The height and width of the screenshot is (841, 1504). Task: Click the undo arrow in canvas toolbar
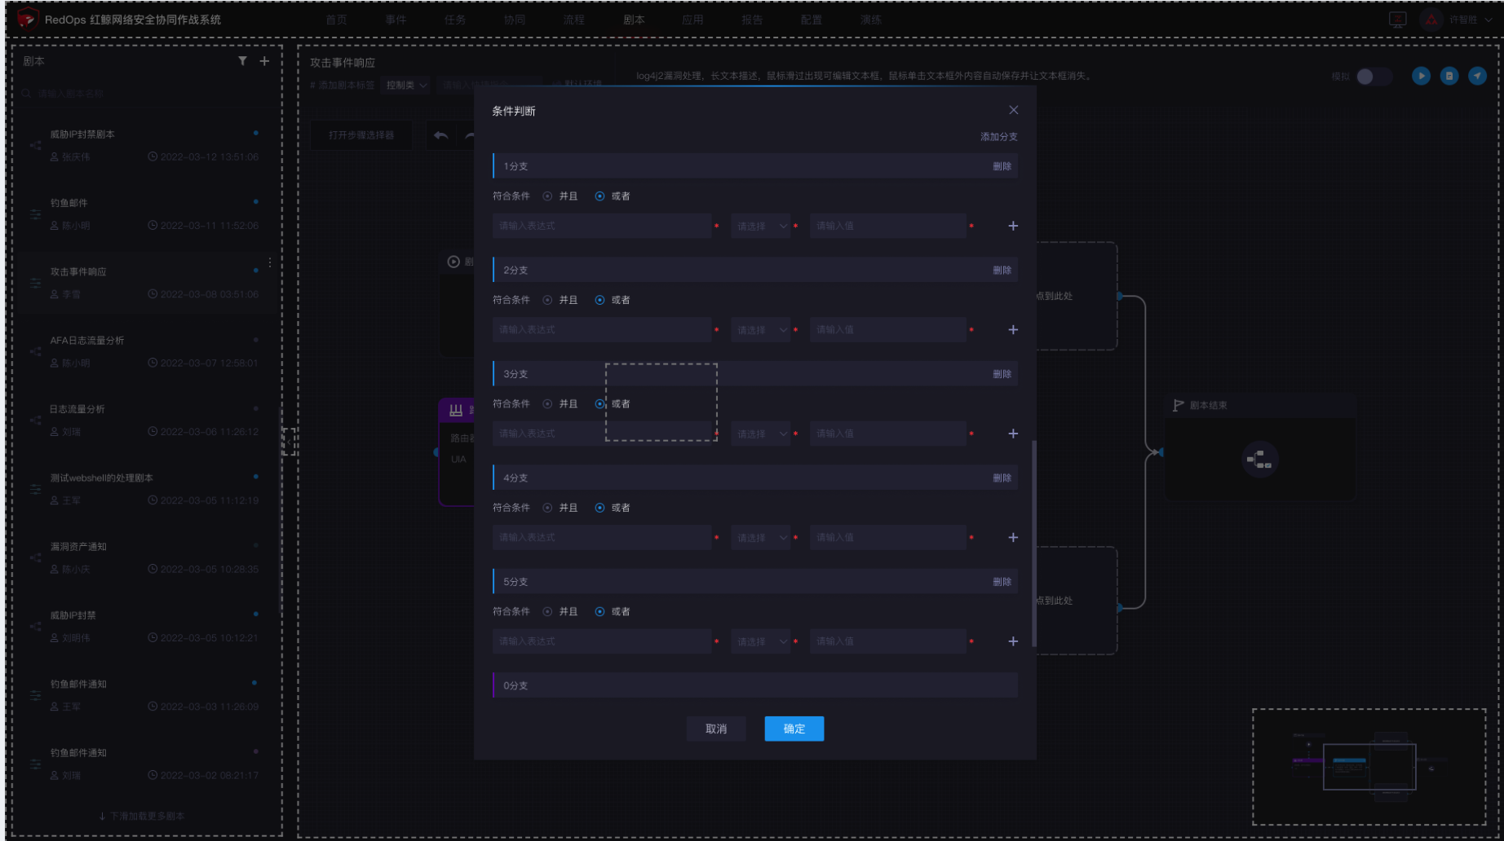click(x=441, y=135)
